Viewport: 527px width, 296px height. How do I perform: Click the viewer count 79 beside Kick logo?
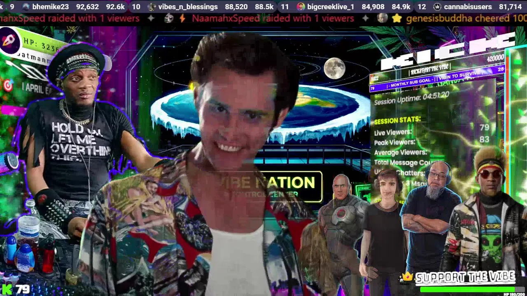pyautogui.click(x=23, y=289)
